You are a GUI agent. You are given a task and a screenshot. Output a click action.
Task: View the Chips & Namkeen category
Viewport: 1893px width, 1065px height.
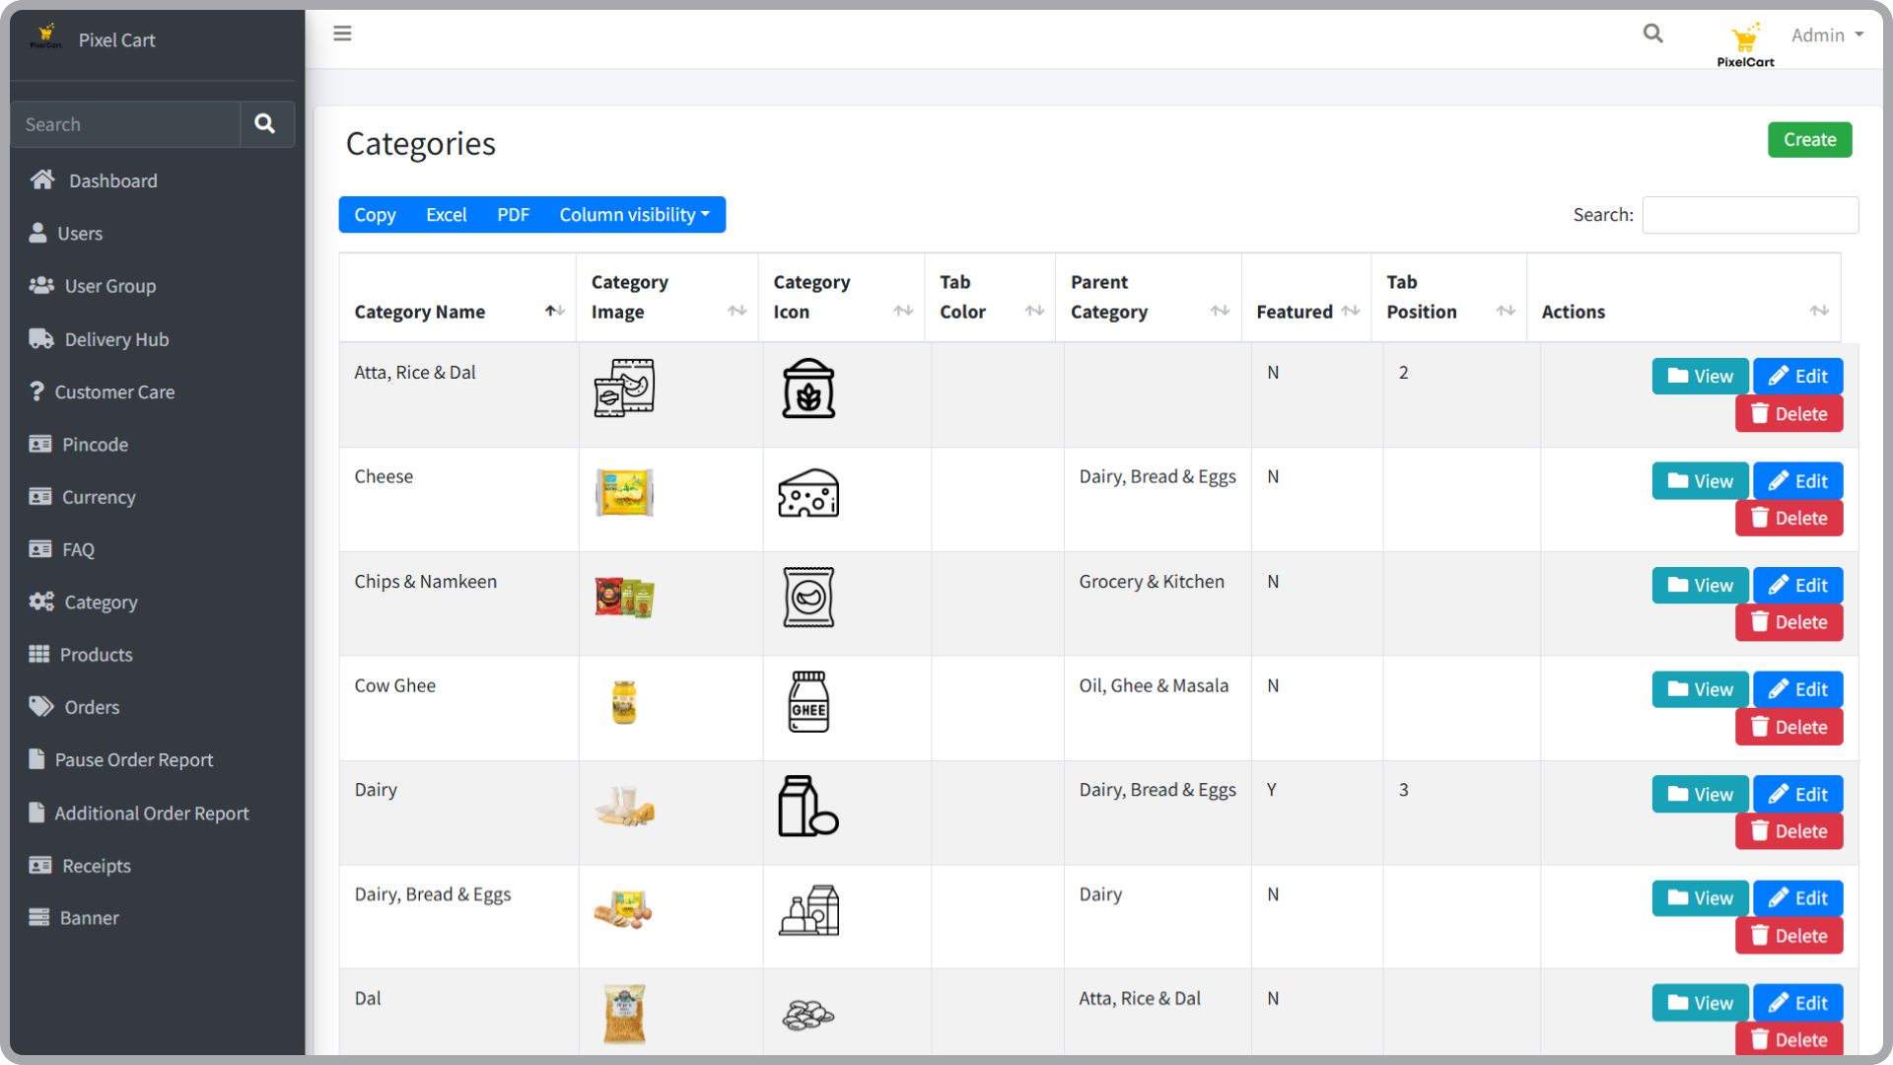point(1700,586)
